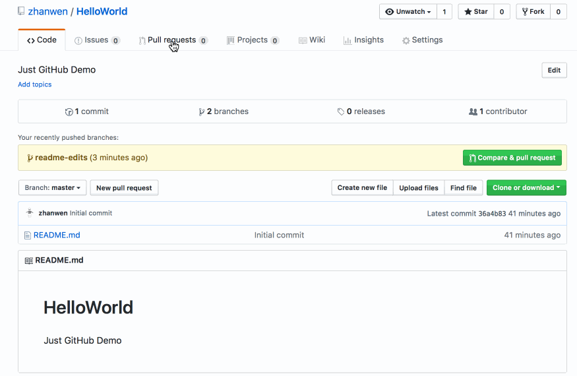
Task: Open the Unwatch dropdown
Action: point(408,12)
